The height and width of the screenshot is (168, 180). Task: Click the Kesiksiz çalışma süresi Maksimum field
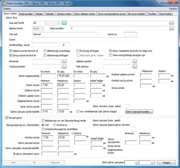(146, 76)
